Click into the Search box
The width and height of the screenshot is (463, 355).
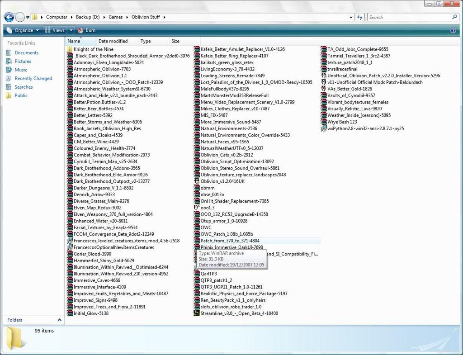click(410, 17)
